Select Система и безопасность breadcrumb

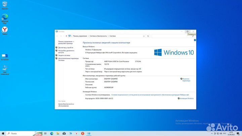pos(98,36)
